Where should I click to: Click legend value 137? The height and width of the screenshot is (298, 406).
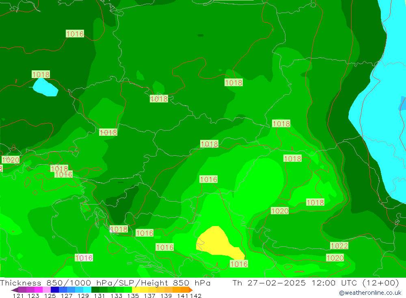point(149,296)
